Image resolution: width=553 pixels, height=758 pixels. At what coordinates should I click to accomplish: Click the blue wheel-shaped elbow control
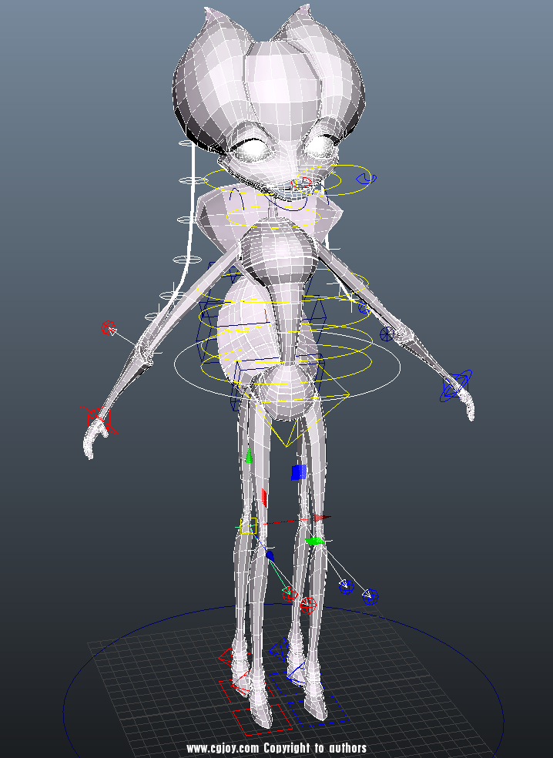(x=387, y=334)
